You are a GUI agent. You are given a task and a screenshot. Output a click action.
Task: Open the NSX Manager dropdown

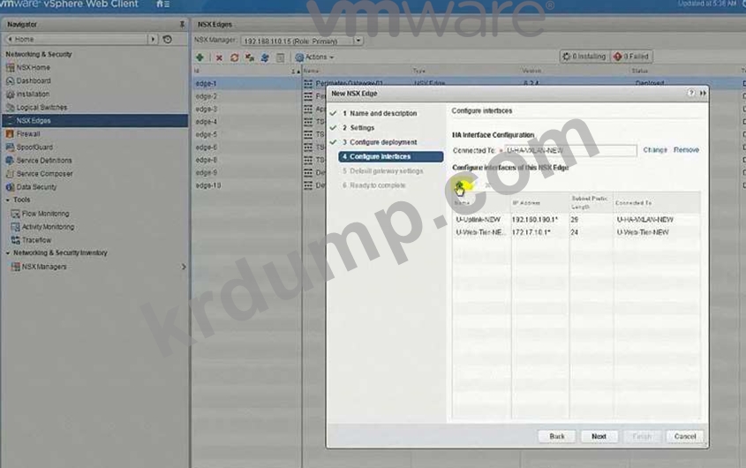click(x=358, y=41)
